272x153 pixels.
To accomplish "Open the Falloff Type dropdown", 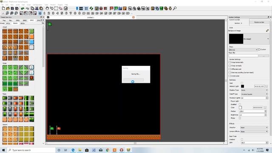I will [254, 94].
